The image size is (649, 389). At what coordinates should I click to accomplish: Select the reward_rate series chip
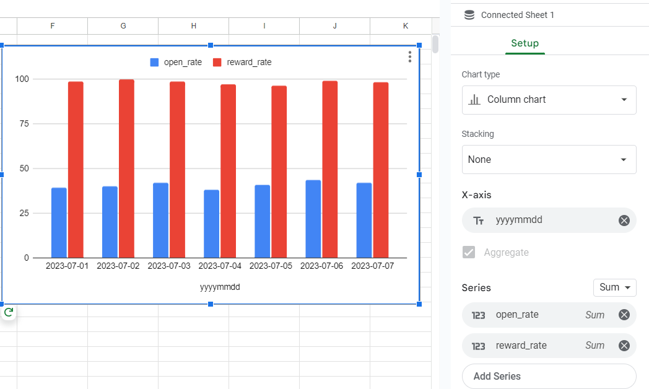(549, 346)
